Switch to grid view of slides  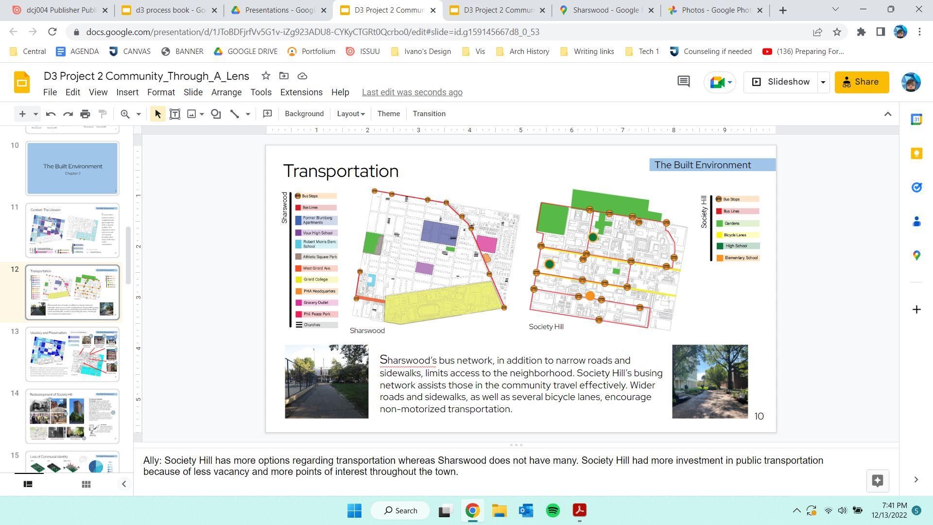coord(86,484)
